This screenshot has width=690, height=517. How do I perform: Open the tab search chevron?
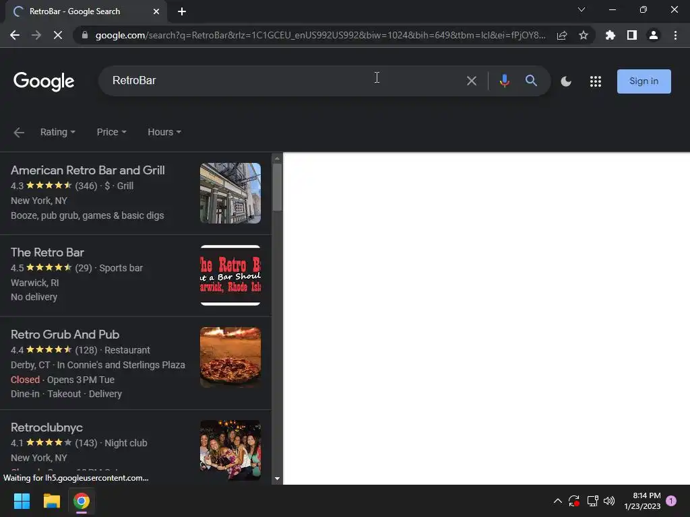click(582, 9)
